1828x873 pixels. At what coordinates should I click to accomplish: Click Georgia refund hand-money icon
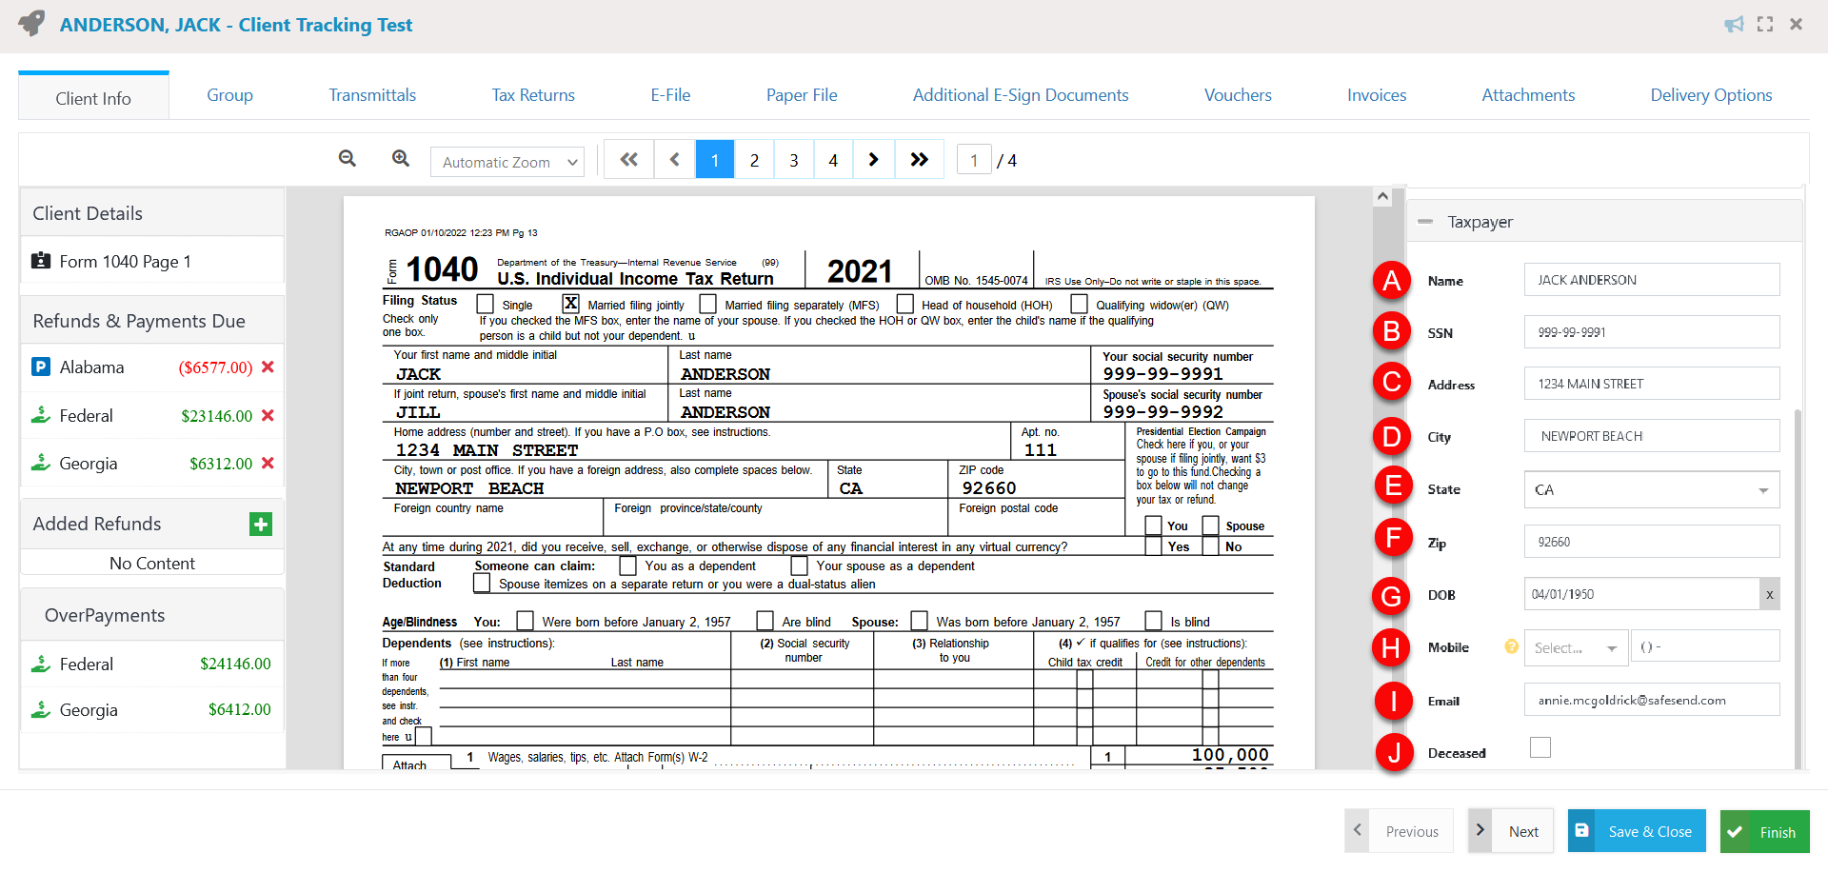click(41, 463)
